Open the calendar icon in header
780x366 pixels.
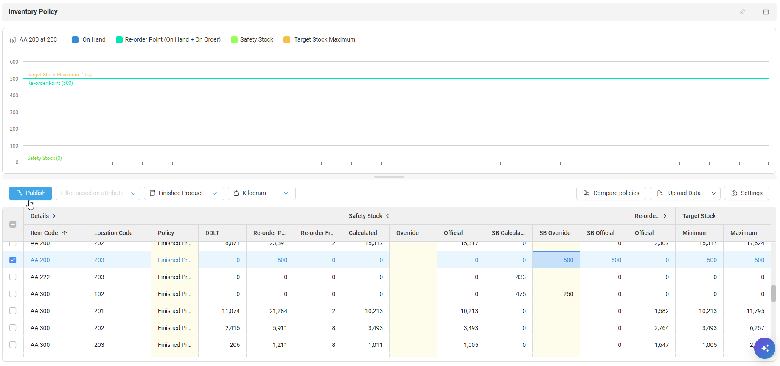[x=766, y=12]
